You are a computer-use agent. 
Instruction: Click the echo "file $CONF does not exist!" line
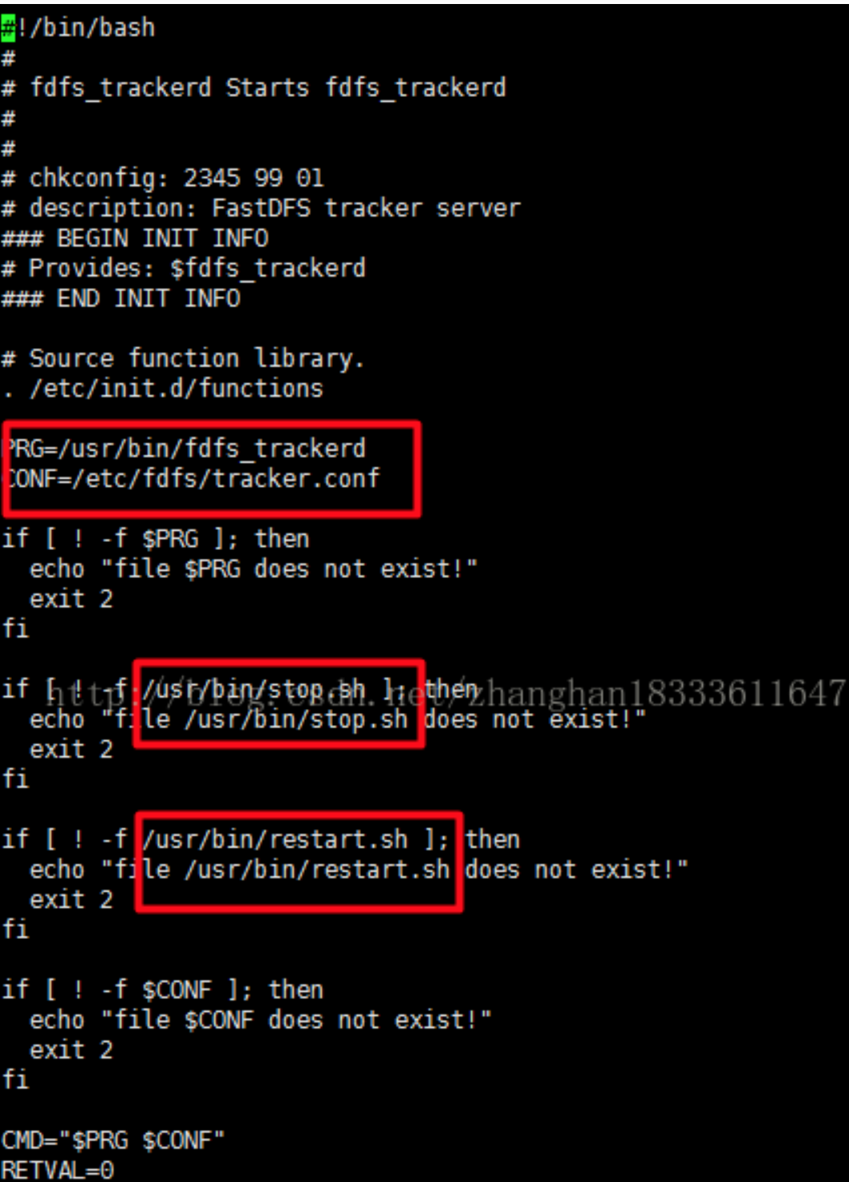[x=261, y=1020]
